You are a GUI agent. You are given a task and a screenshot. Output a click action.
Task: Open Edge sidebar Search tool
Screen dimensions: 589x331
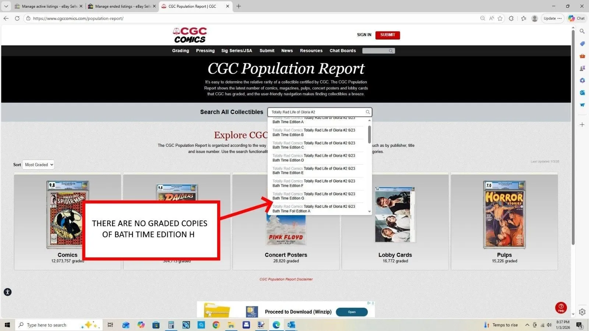point(582,31)
